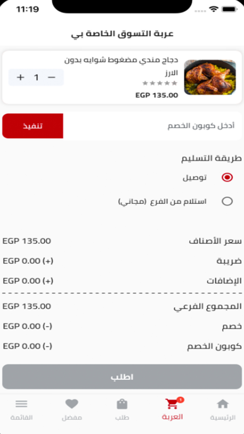Viewport: 244px width, 434px height.
Task: Tap the coupon code input field
Action: point(153,126)
